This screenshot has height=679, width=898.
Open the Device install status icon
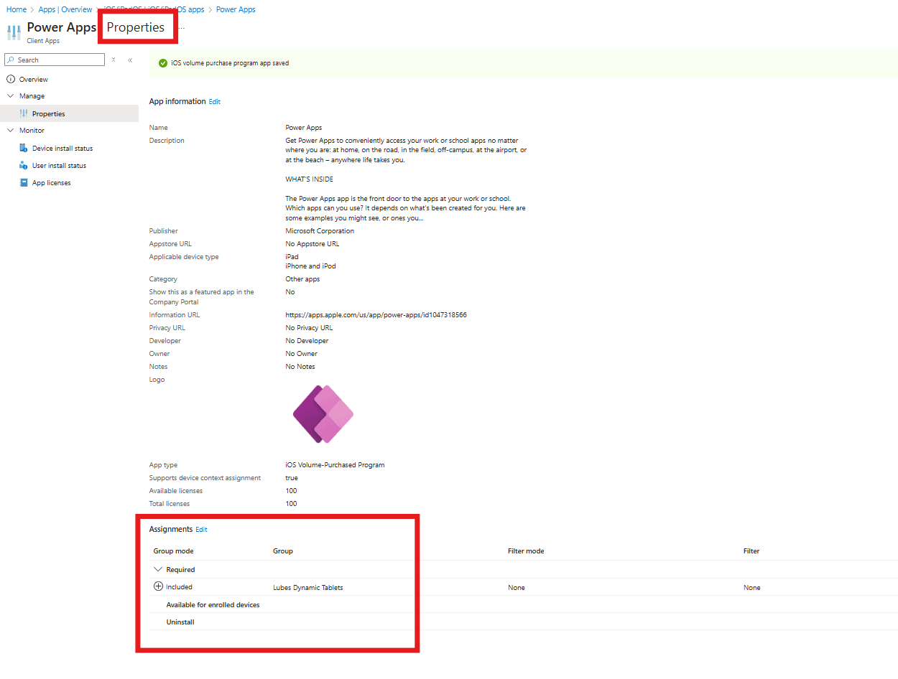tap(24, 148)
